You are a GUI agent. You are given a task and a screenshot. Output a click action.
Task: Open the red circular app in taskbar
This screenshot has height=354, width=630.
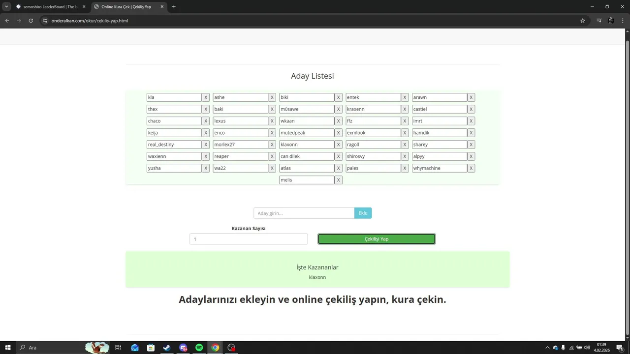(x=231, y=348)
